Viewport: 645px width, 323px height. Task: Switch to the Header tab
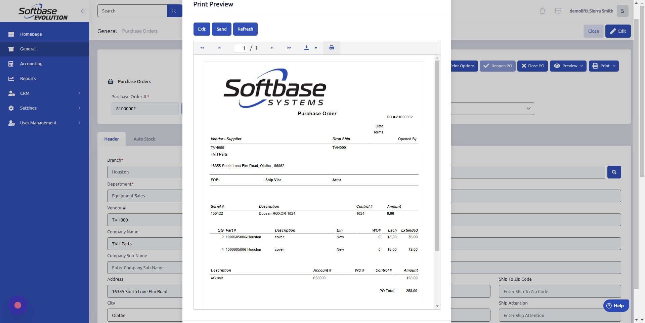point(112,139)
